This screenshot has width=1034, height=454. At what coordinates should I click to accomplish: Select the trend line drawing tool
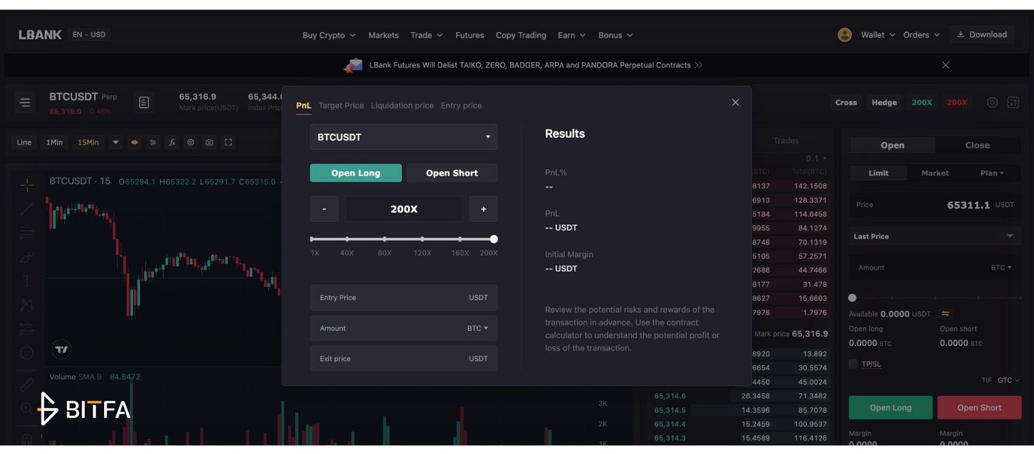(27, 209)
